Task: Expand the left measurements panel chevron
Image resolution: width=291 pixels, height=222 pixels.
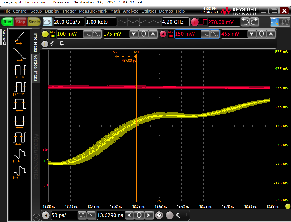Action: [x=36, y=217]
